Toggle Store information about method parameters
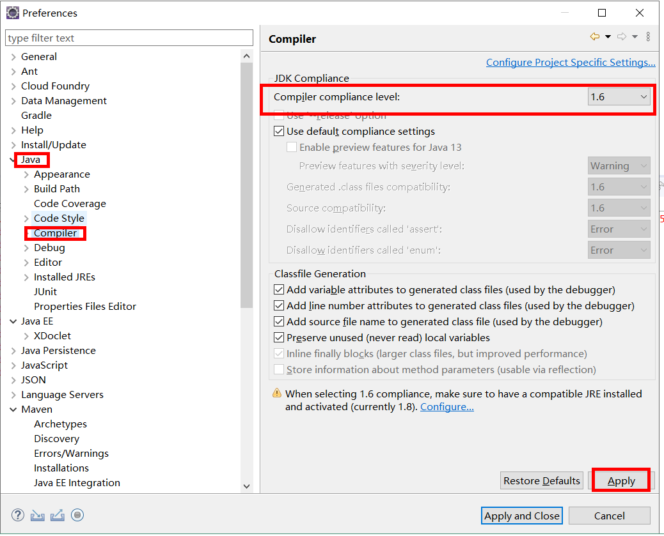This screenshot has width=664, height=536. click(x=279, y=370)
